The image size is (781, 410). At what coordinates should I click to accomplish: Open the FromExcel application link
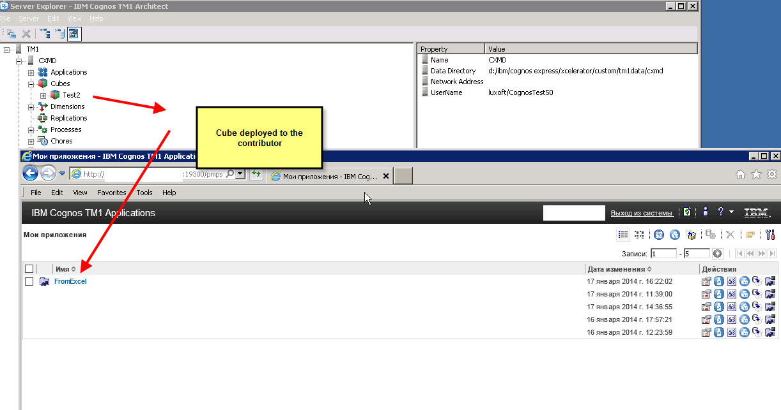pyautogui.click(x=70, y=281)
